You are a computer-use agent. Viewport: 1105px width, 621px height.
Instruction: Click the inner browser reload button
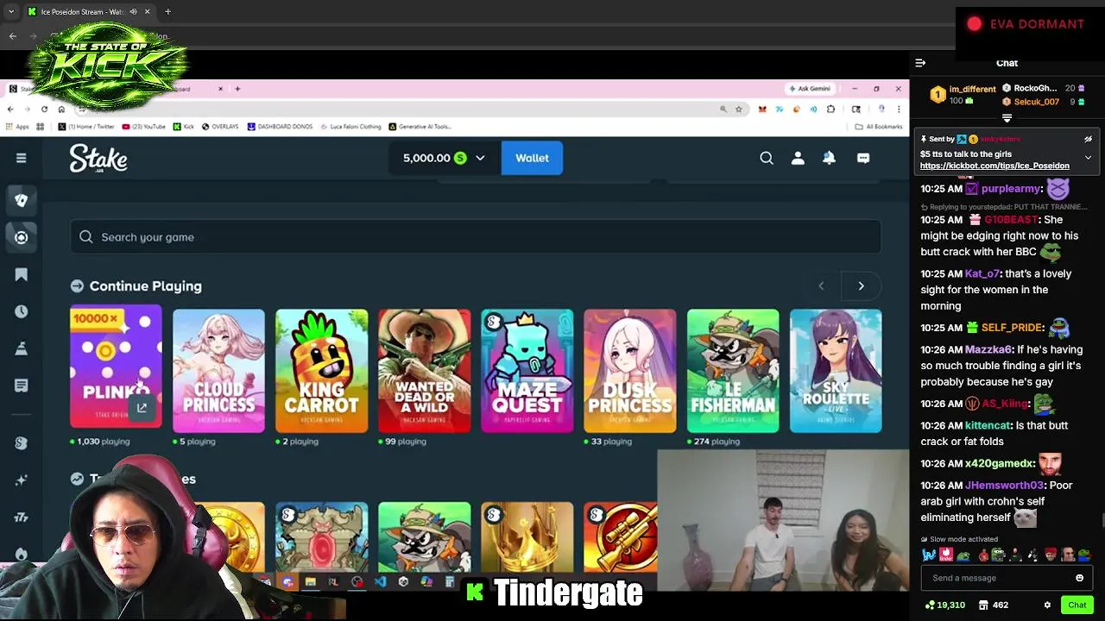tap(44, 110)
